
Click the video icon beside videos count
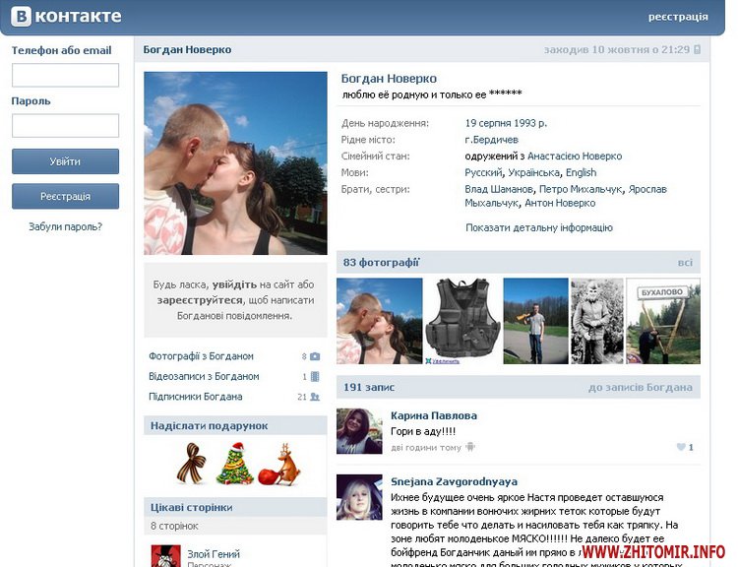pos(315,377)
